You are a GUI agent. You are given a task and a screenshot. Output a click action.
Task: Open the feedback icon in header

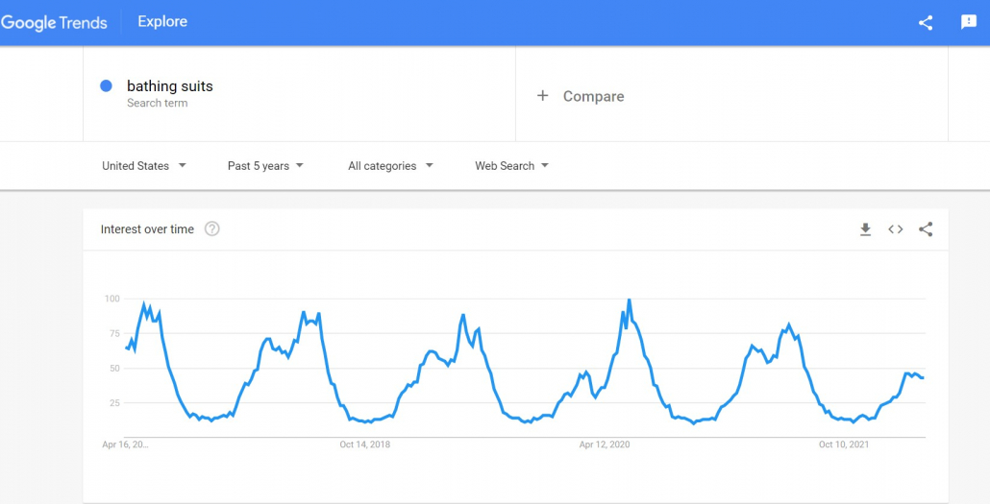pos(969,22)
